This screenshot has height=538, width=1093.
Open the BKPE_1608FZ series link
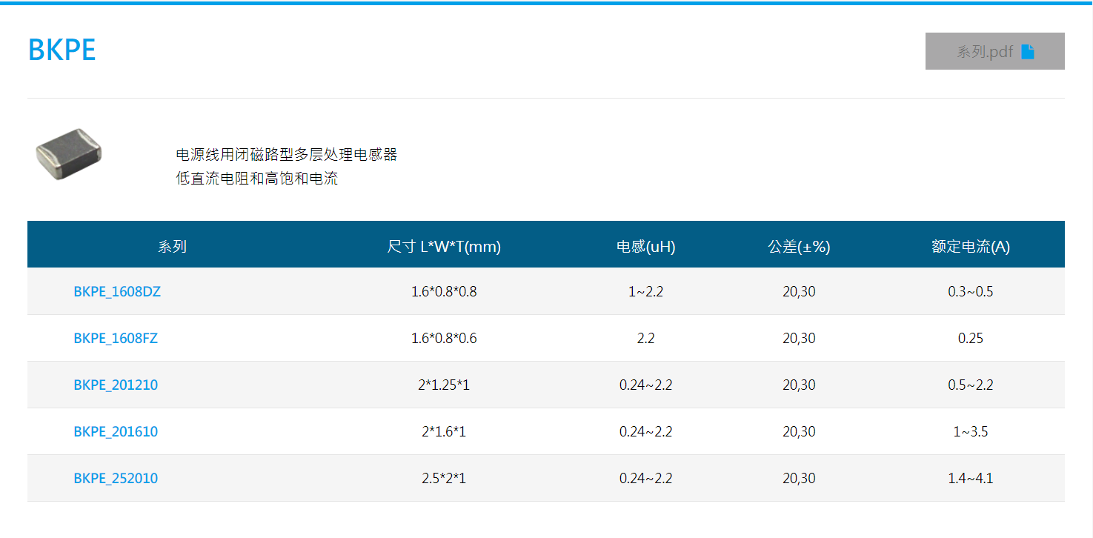coord(116,339)
